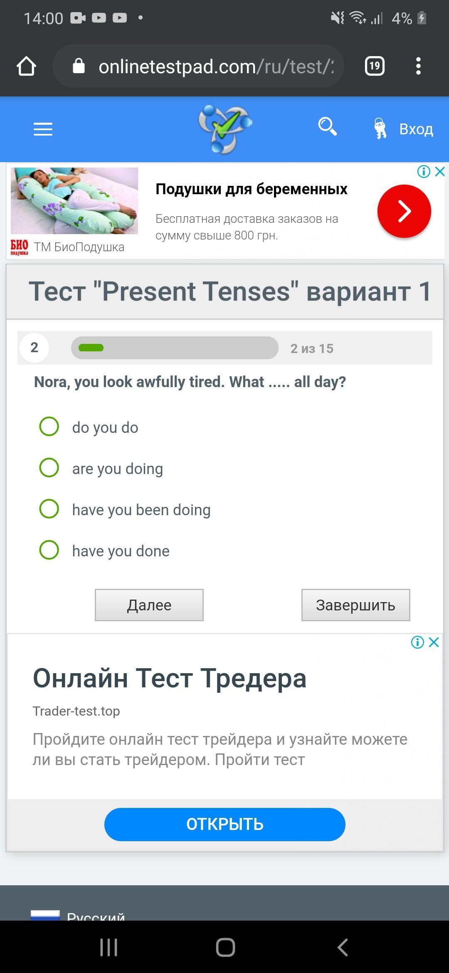Open the tab switcher showing 19
The width and height of the screenshot is (449, 973).
375,66
